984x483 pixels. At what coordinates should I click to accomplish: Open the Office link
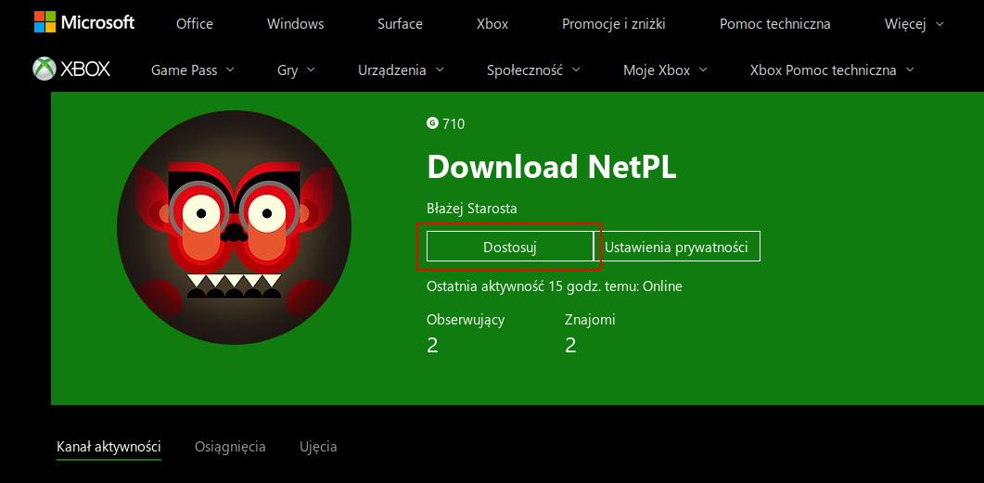195,24
